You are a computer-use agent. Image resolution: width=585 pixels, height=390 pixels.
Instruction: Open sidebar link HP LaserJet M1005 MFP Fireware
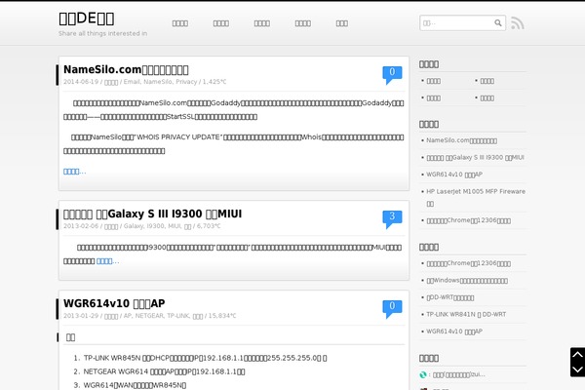[476, 197]
